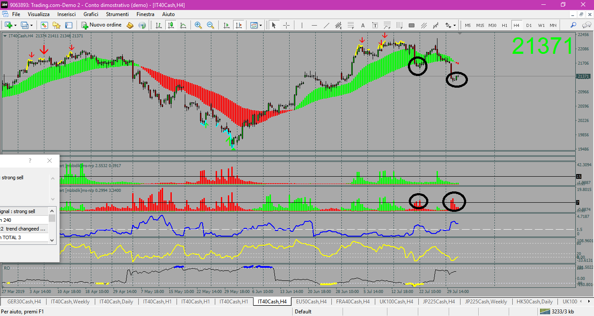Image resolution: width=594 pixels, height=316 pixels.
Task: Set timeframe to MN
Action: (x=553, y=25)
